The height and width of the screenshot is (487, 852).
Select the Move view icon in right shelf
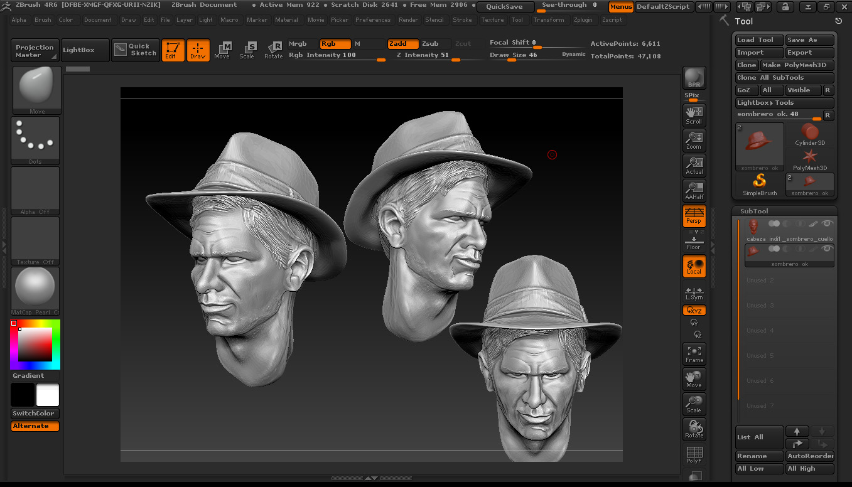(x=694, y=378)
